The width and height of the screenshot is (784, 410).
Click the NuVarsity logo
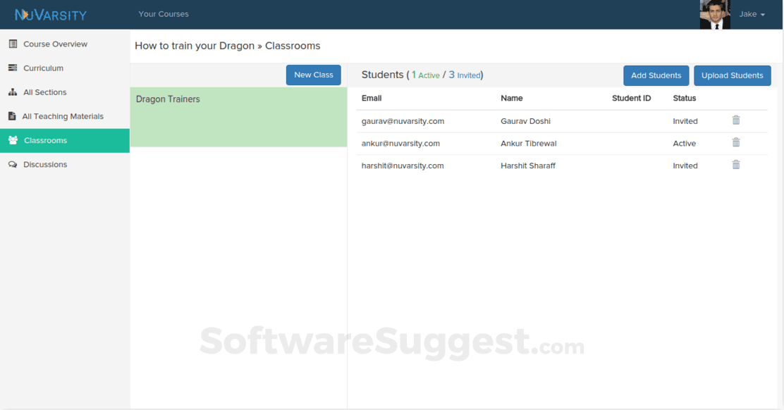[51, 15]
